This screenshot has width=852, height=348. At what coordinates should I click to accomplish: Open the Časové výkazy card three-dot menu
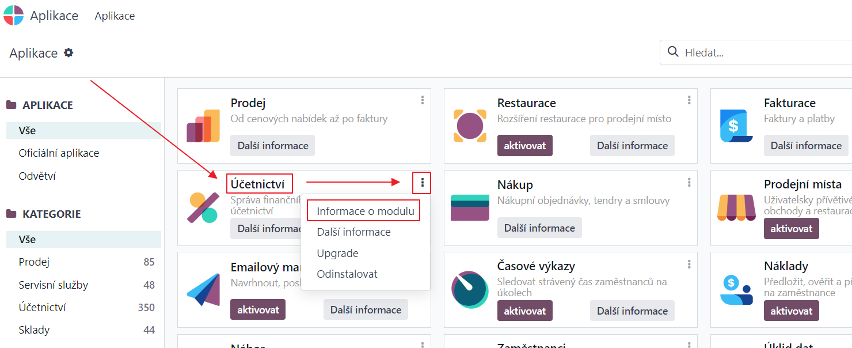[x=689, y=264]
